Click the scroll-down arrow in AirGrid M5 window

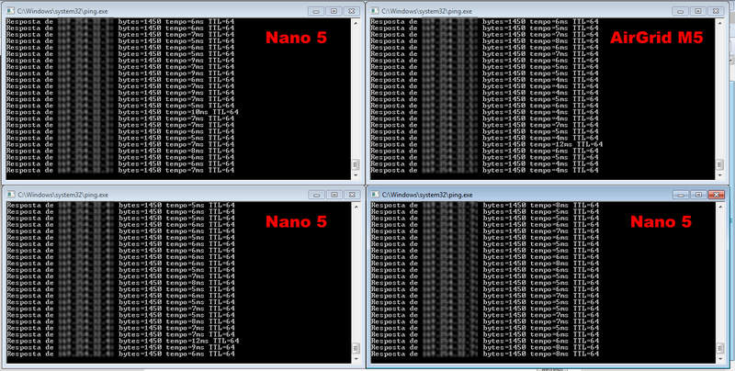point(719,175)
